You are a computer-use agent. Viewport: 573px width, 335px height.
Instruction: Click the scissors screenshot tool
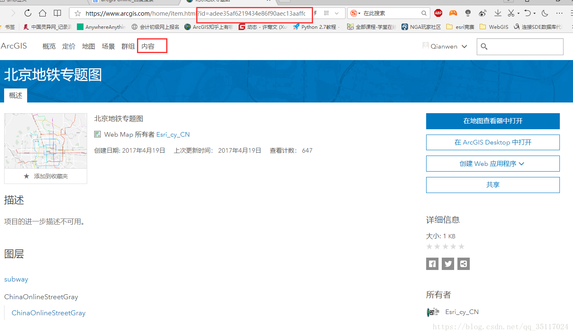pos(511,13)
